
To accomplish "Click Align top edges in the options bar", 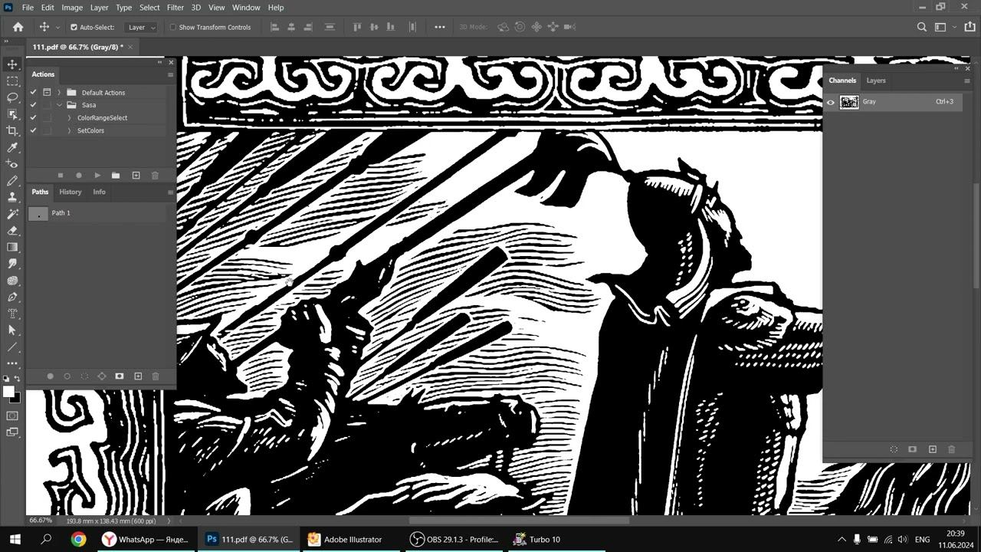I will coord(356,27).
